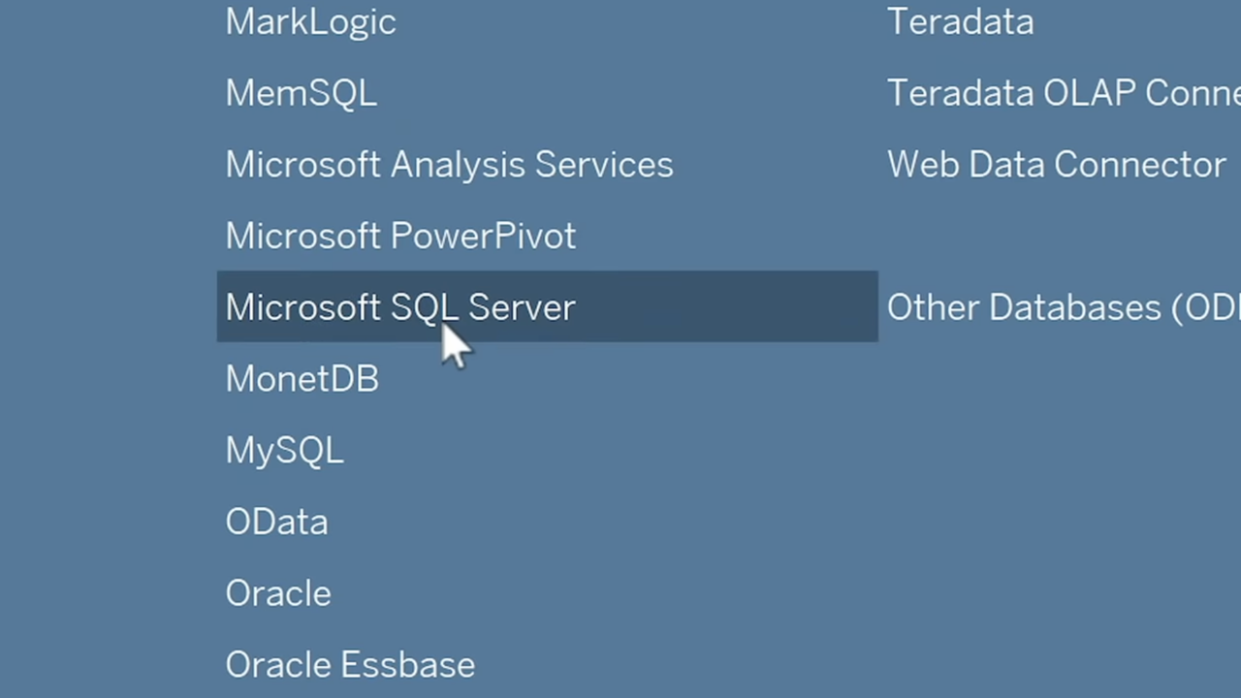1241x698 pixels.
Task: Click the MonetDB connector entry
Action: point(302,379)
